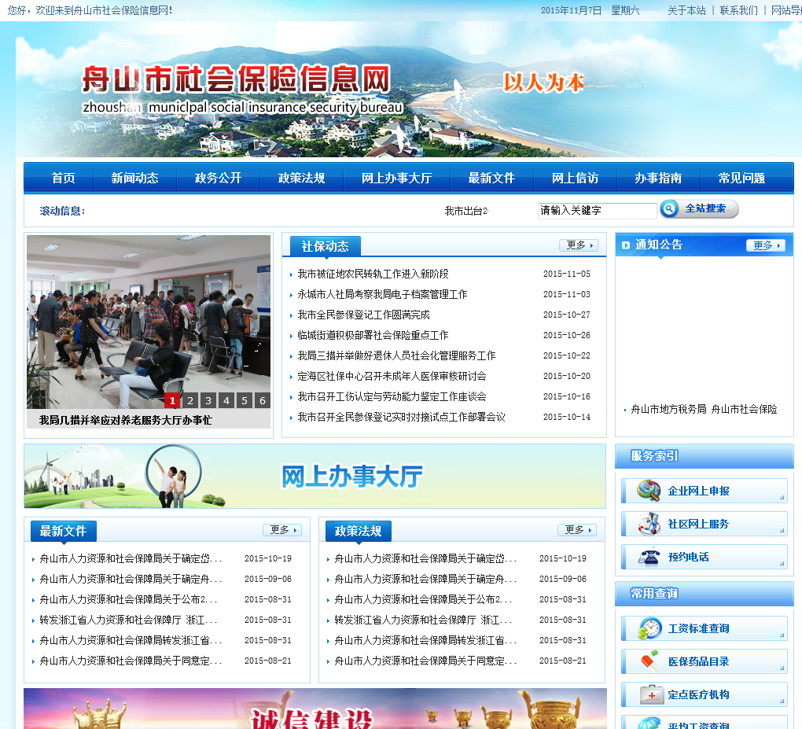Click the 诚信建设 banner
Image resolution: width=802 pixels, height=729 pixels.
click(315, 709)
